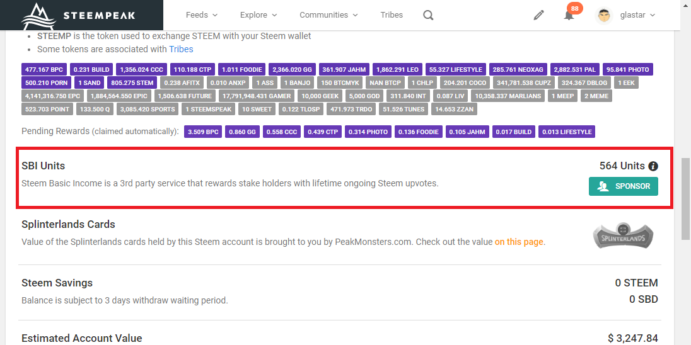Select the 2,882.531 PAL token
Viewport: 691px width, 345px height.
click(x=574, y=69)
